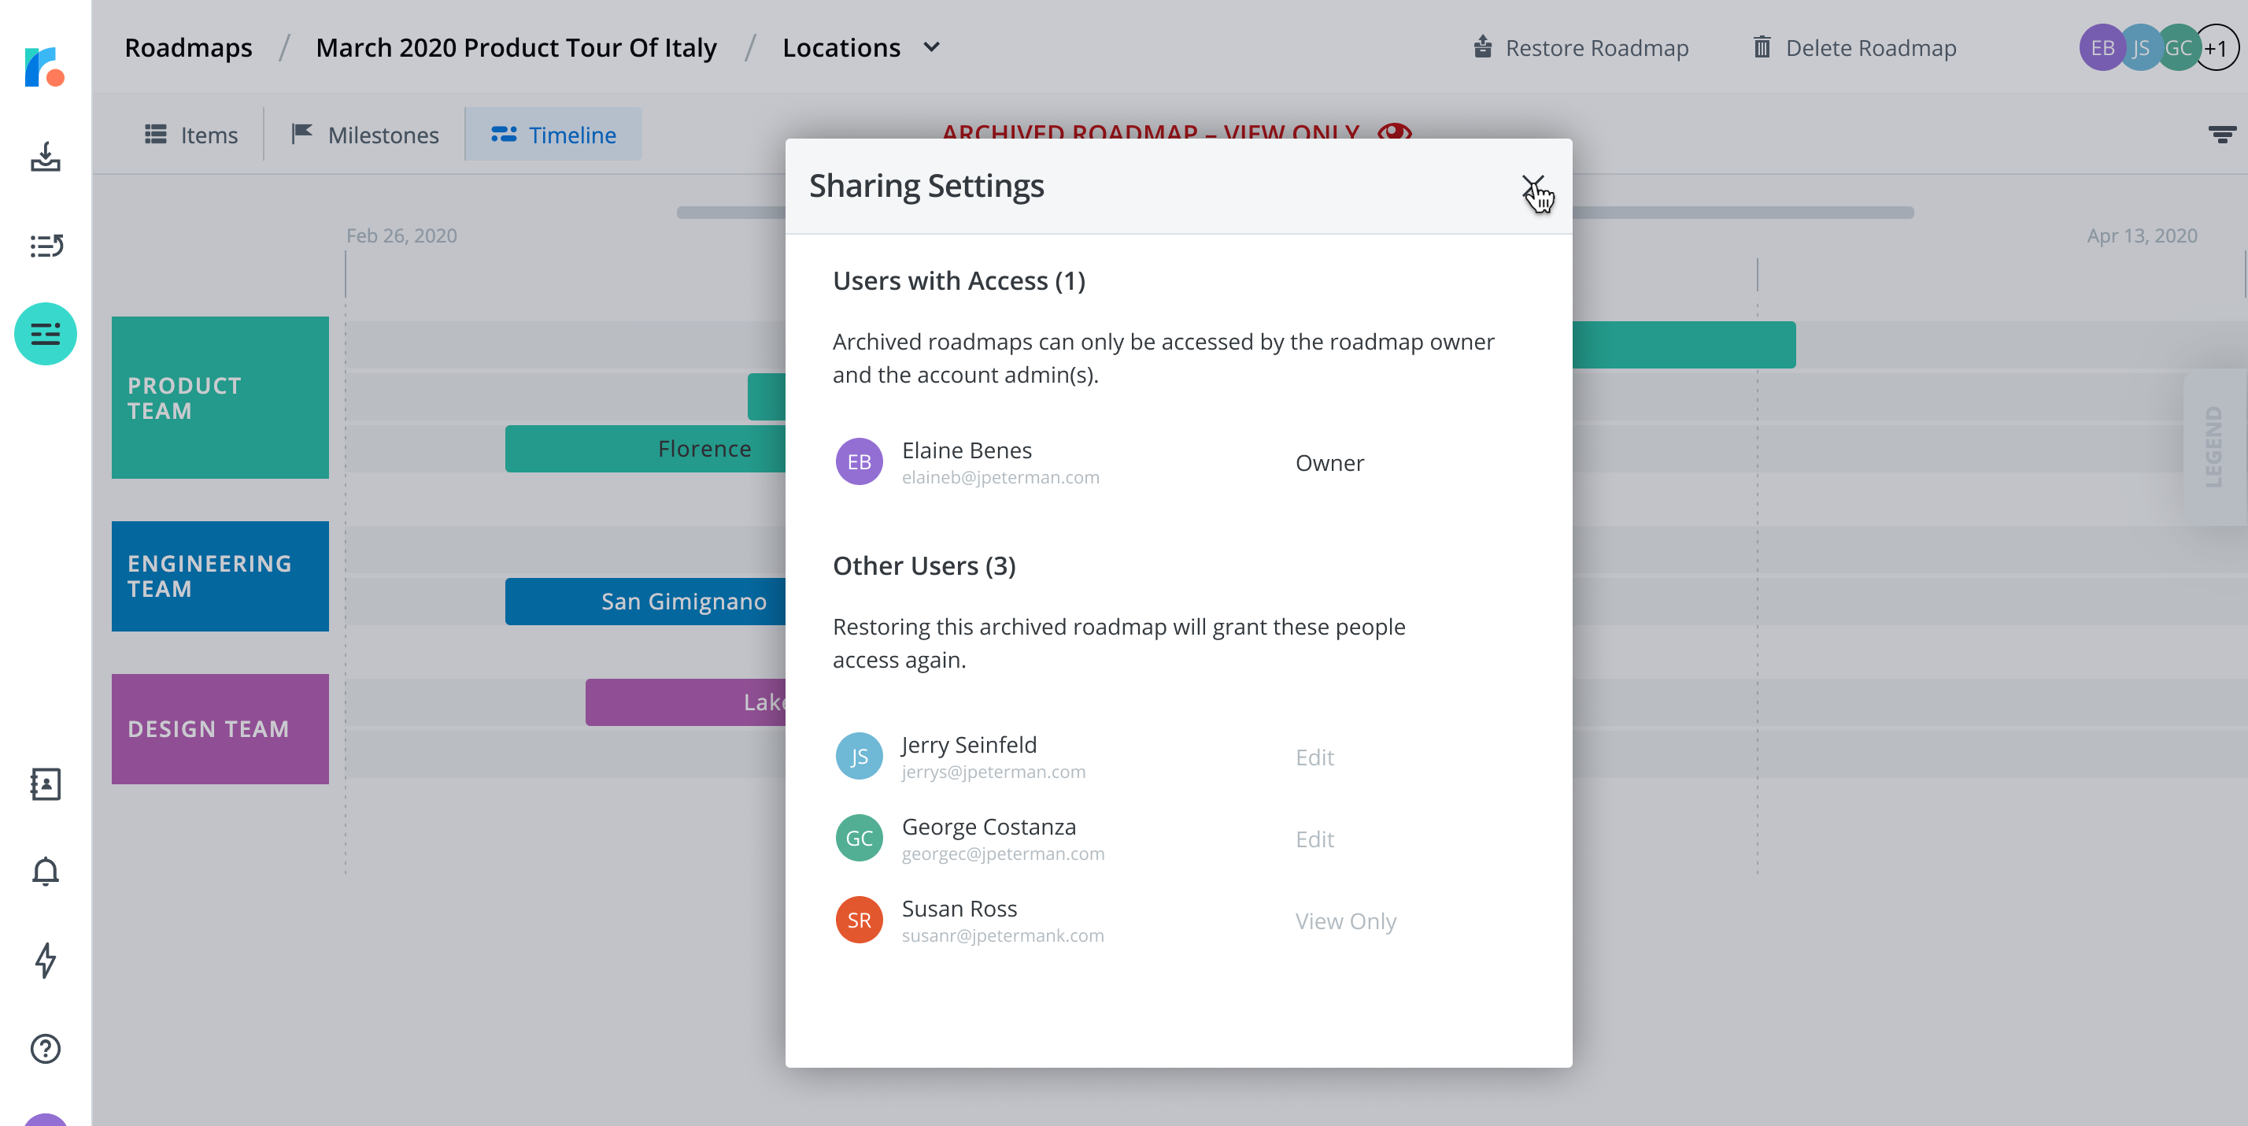Switch to the Items tab

[191, 135]
